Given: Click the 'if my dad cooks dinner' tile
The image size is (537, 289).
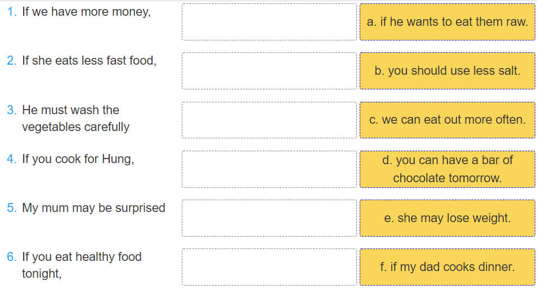Looking at the screenshot, I should tap(447, 267).
